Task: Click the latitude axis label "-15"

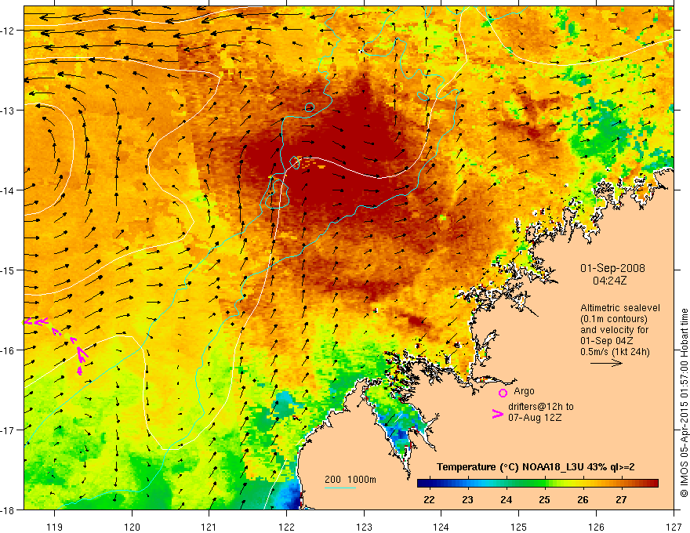Action: pyautogui.click(x=8, y=270)
